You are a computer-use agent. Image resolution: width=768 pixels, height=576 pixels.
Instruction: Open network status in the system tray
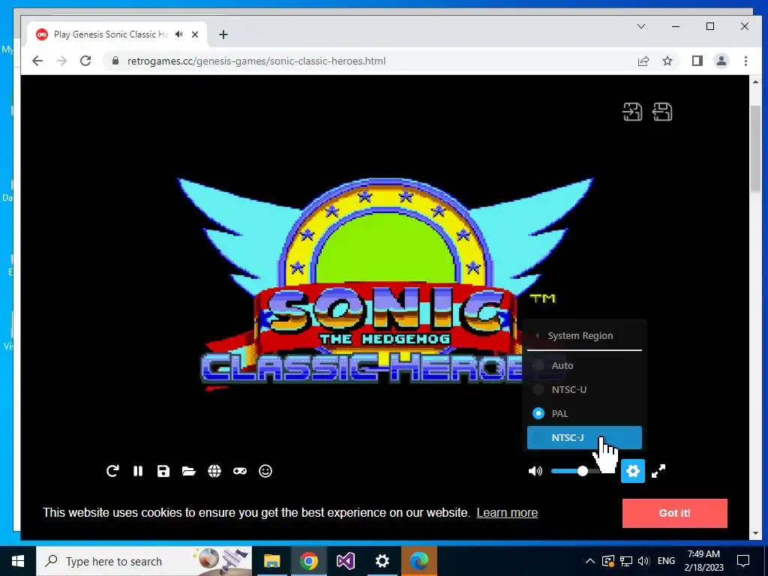point(625,561)
